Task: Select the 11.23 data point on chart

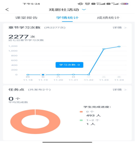Action: tap(104, 49)
